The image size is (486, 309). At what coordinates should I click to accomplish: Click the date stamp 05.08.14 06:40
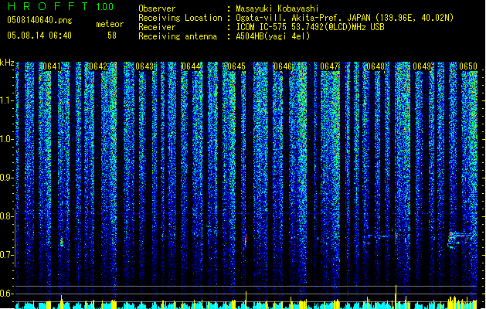pos(39,36)
